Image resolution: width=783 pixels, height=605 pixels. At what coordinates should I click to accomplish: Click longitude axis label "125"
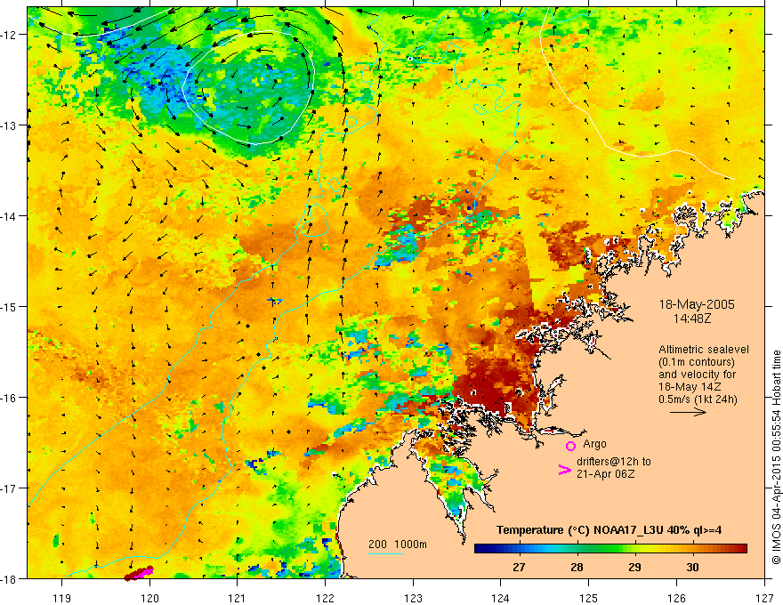tap(589, 598)
